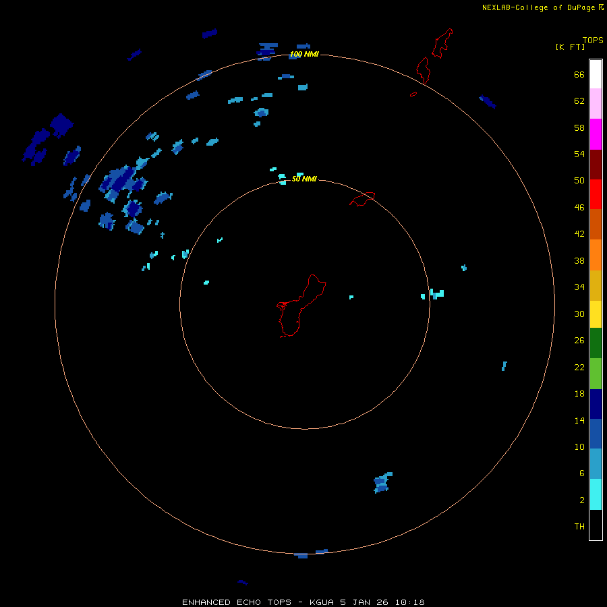Click the 34 value on the legend
This screenshot has width=607, height=607.
coord(579,287)
